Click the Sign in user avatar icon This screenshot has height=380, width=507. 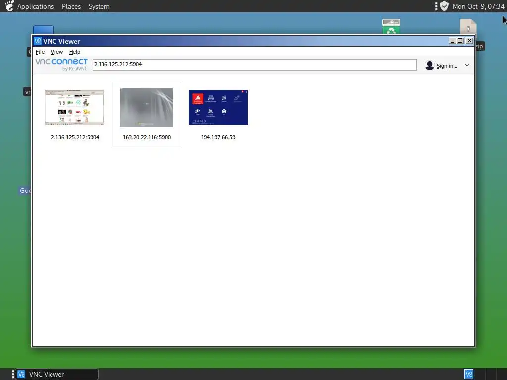[430, 66]
